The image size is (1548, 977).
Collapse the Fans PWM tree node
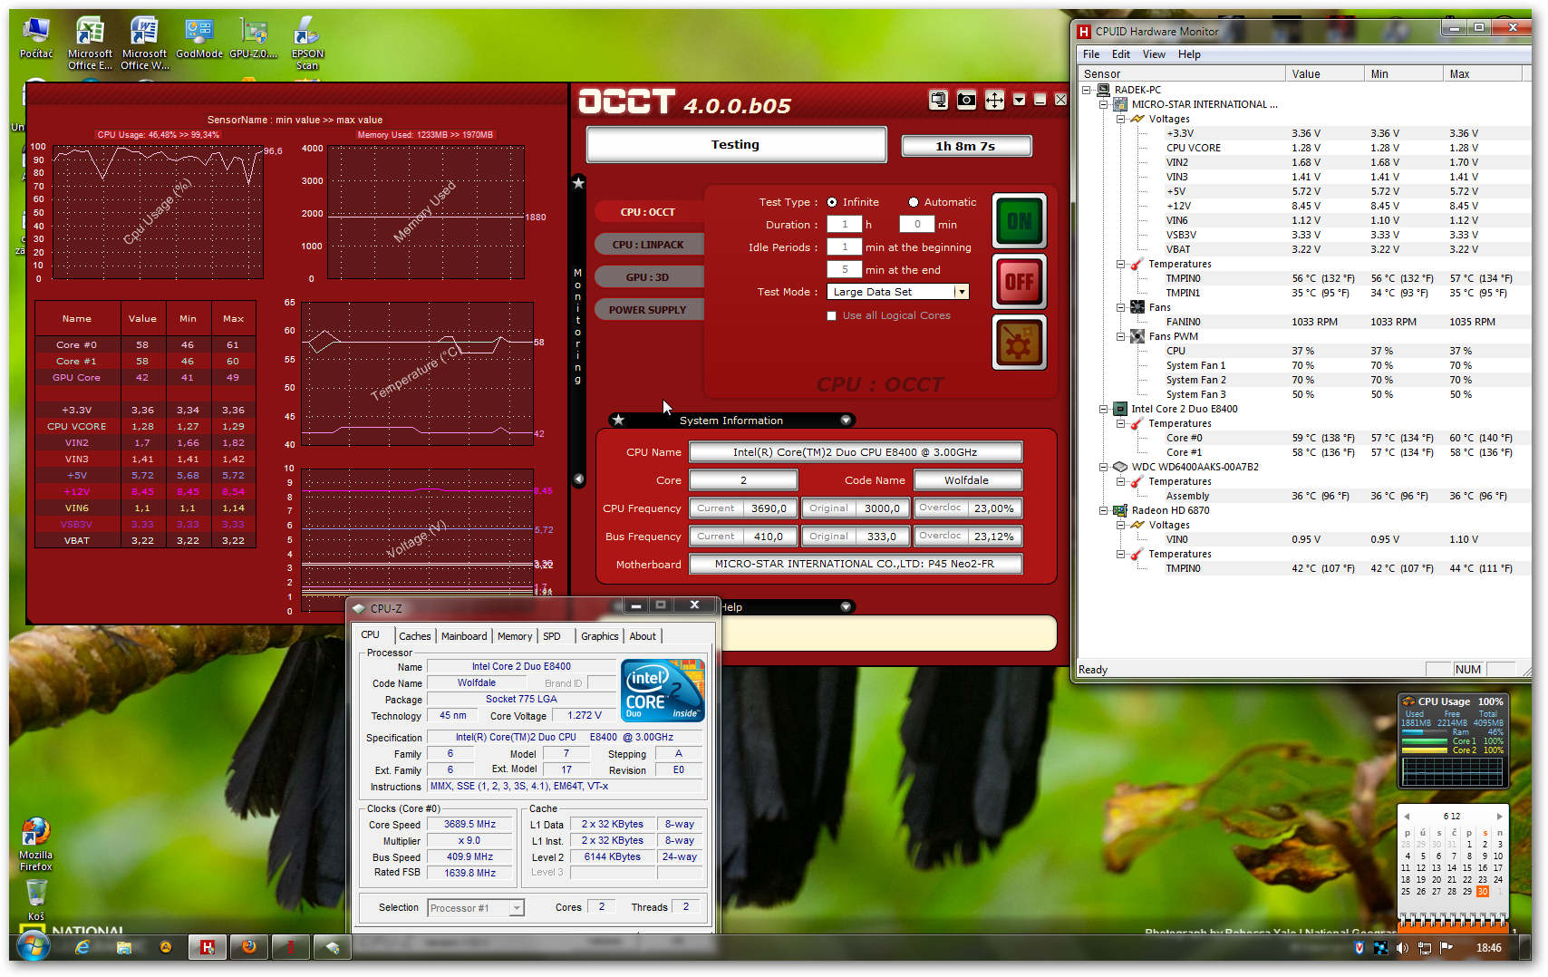pyautogui.click(x=1120, y=336)
